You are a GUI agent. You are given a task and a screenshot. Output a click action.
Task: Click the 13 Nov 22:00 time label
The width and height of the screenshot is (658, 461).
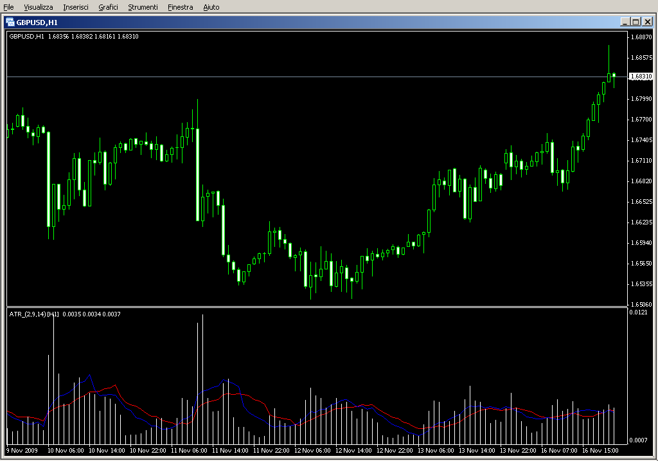tap(518, 451)
